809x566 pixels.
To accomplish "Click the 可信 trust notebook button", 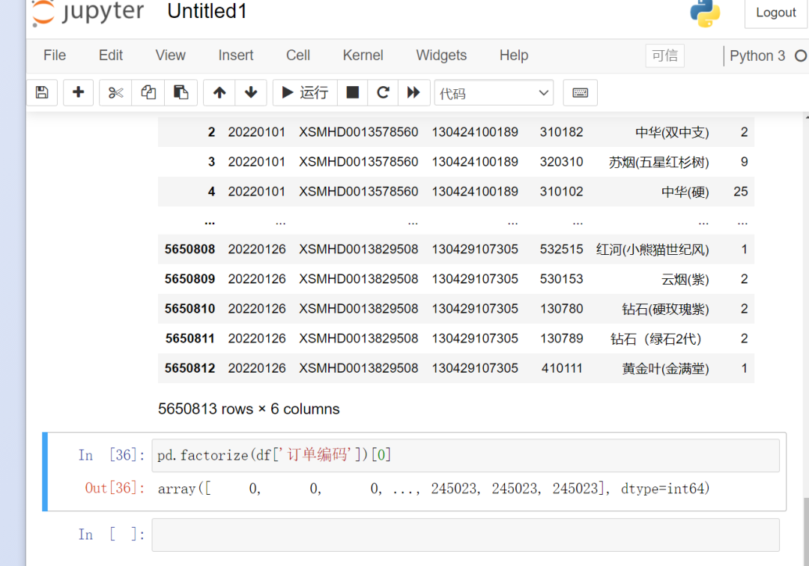I will [664, 55].
